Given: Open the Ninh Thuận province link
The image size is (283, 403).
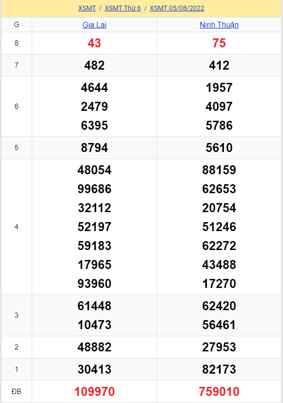Looking at the screenshot, I should [x=219, y=25].
